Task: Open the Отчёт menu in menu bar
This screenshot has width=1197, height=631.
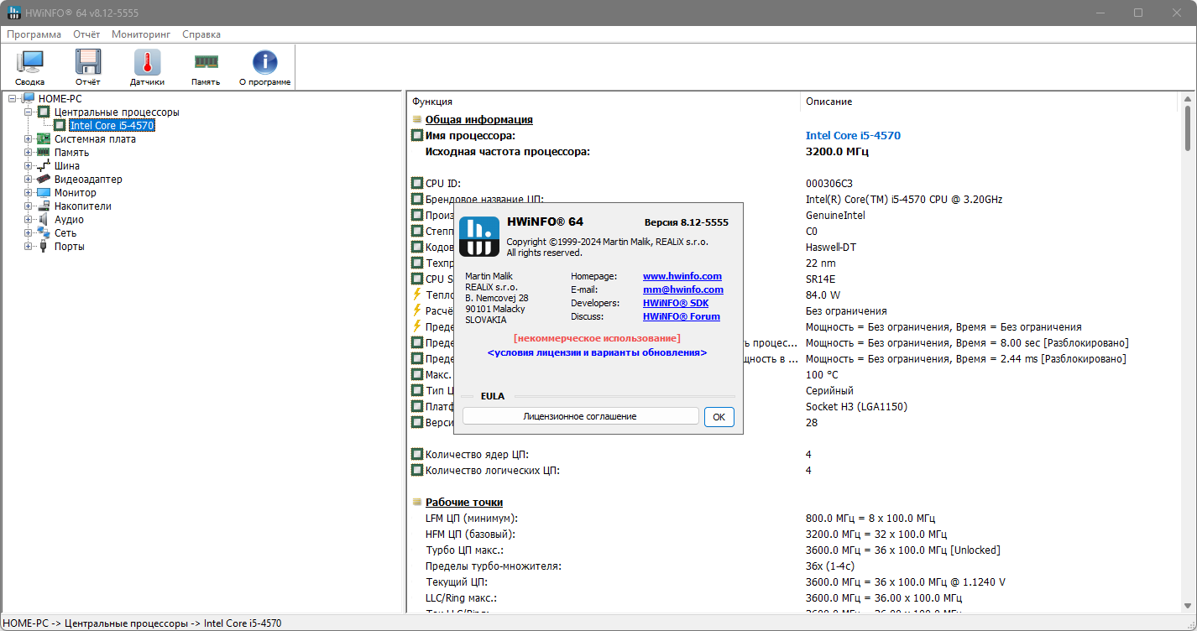Action: 86,34
